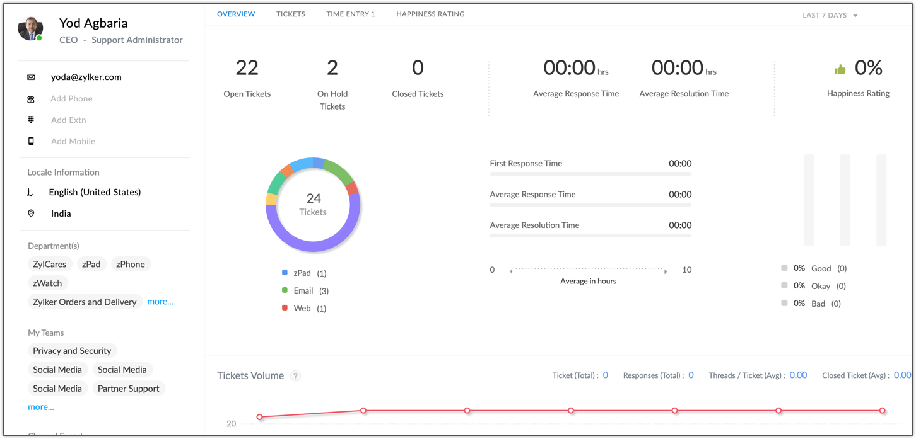
Task: Click the green thumbs-up happiness icon
Action: [840, 69]
